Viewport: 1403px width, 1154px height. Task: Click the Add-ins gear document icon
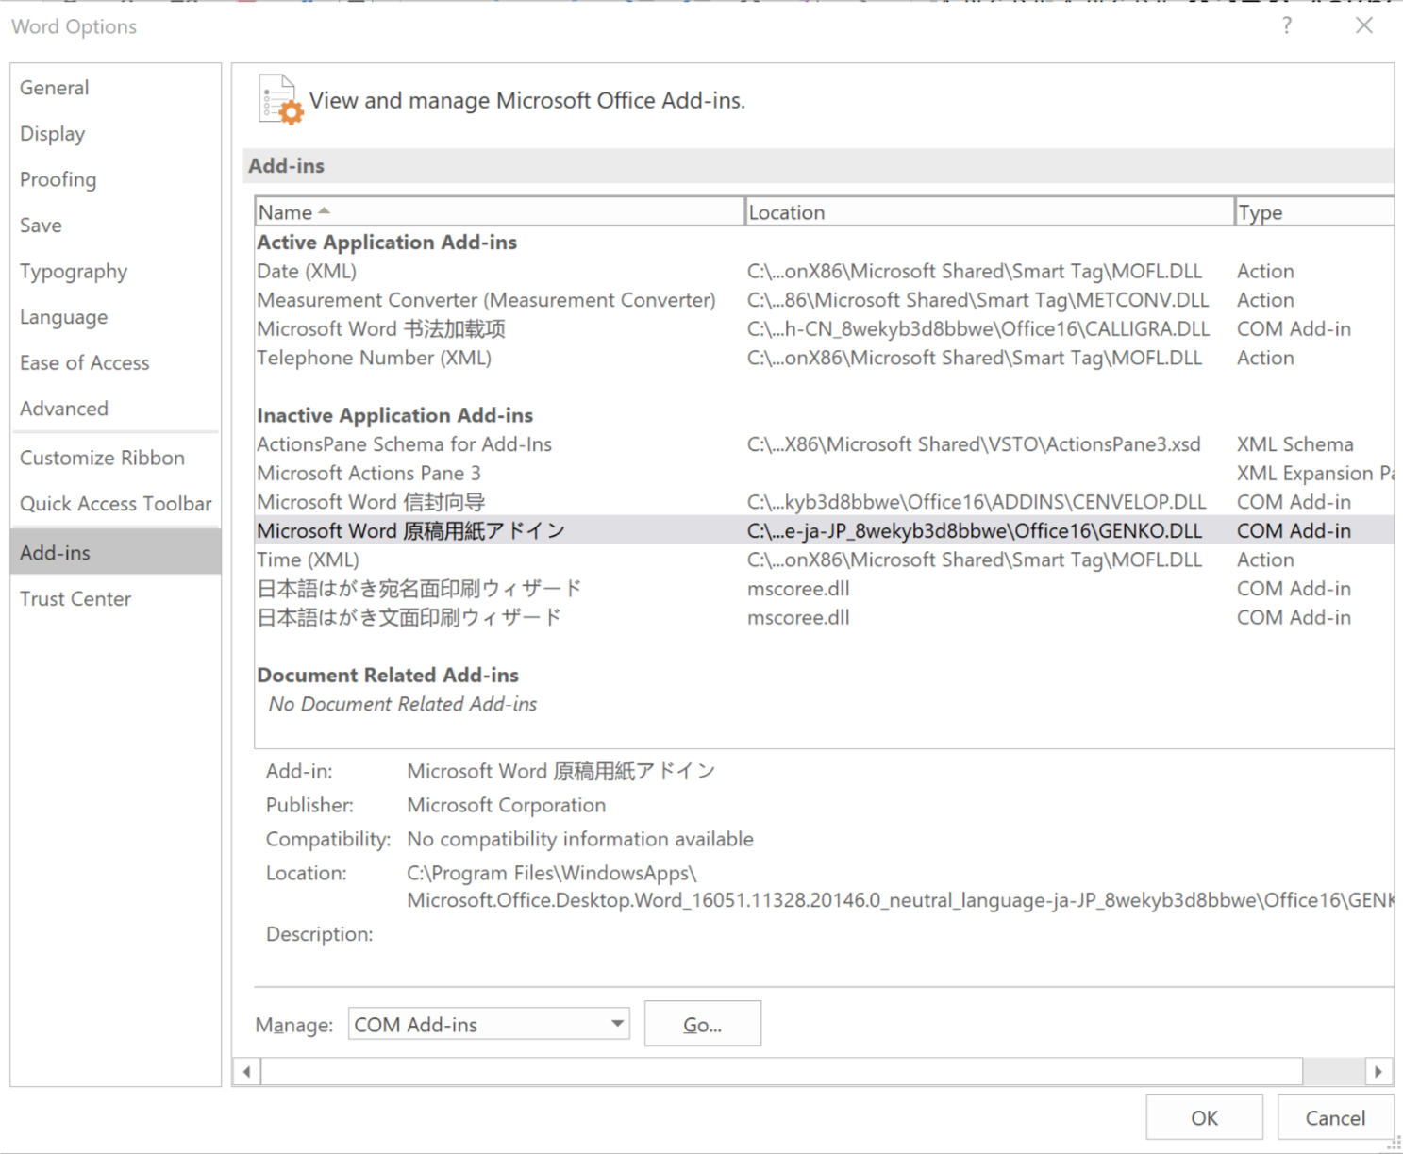pyautogui.click(x=280, y=100)
